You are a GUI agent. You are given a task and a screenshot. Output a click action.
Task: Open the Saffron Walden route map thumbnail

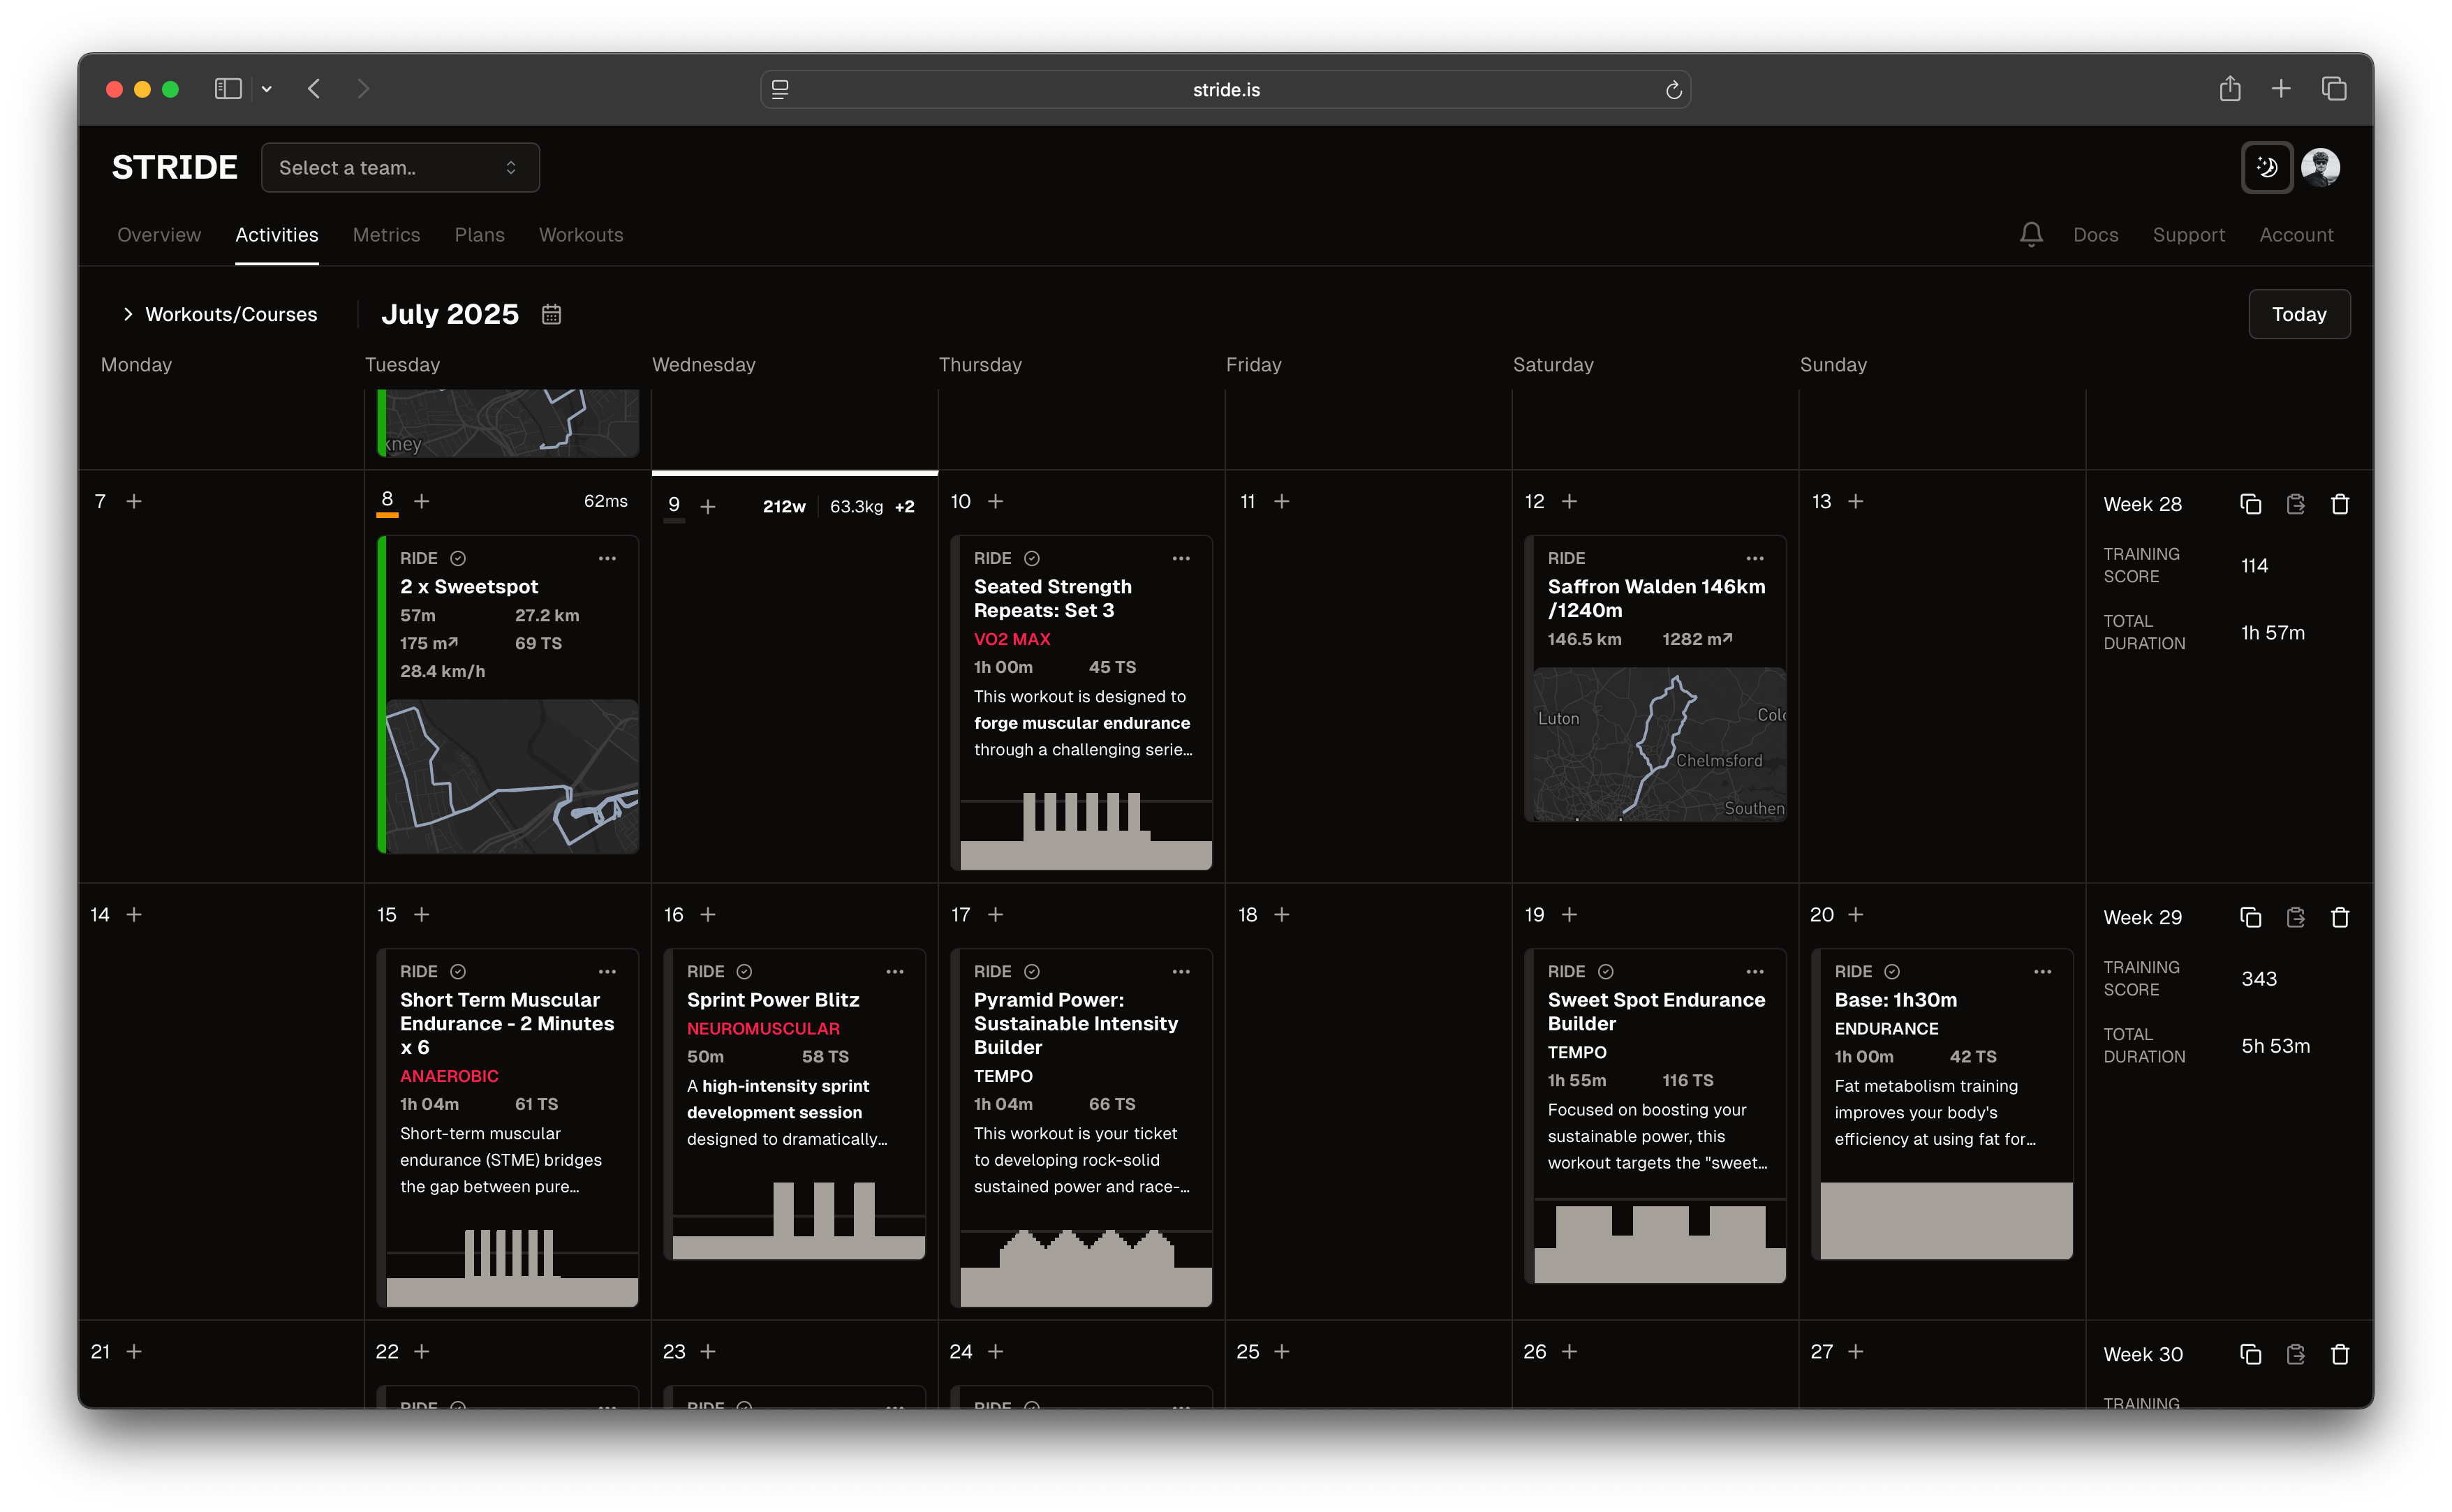click(x=1656, y=745)
